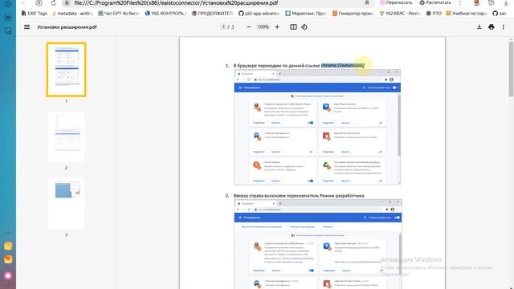Open the Чат GPT-4o bookmark
The height and width of the screenshot is (289, 514).
pyautogui.click(x=119, y=14)
